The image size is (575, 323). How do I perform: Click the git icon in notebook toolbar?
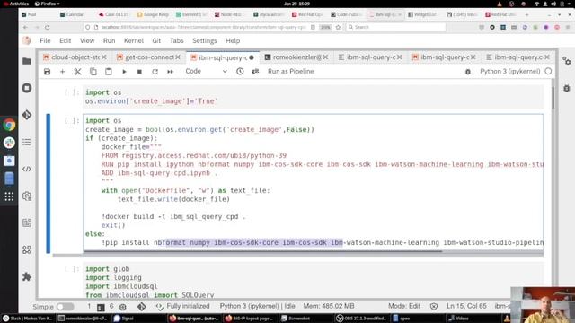click(x=255, y=72)
